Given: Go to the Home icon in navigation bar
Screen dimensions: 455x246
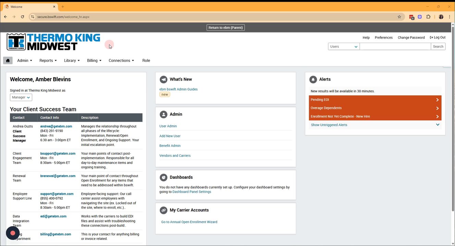Looking at the screenshot, I should click(x=8, y=60).
